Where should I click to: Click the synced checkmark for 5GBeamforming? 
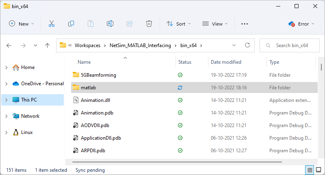tap(180, 75)
